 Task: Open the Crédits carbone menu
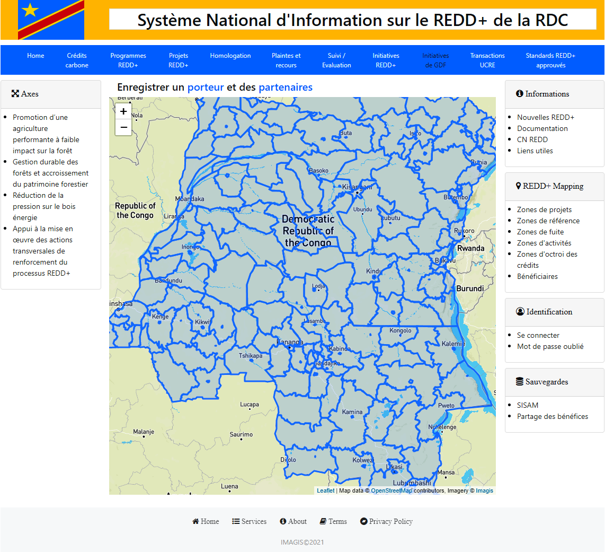[77, 60]
